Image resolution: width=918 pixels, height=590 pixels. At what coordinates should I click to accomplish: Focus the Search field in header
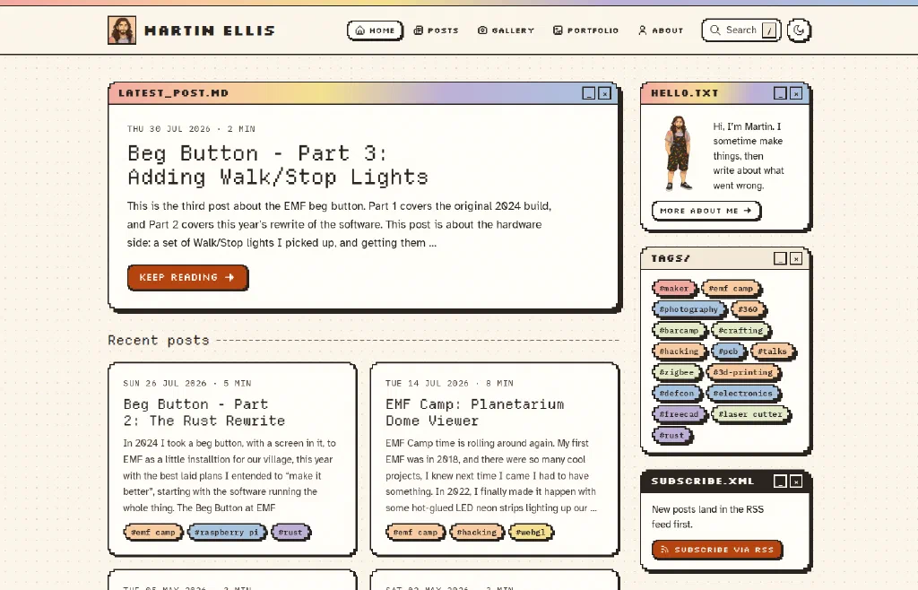[x=741, y=30]
